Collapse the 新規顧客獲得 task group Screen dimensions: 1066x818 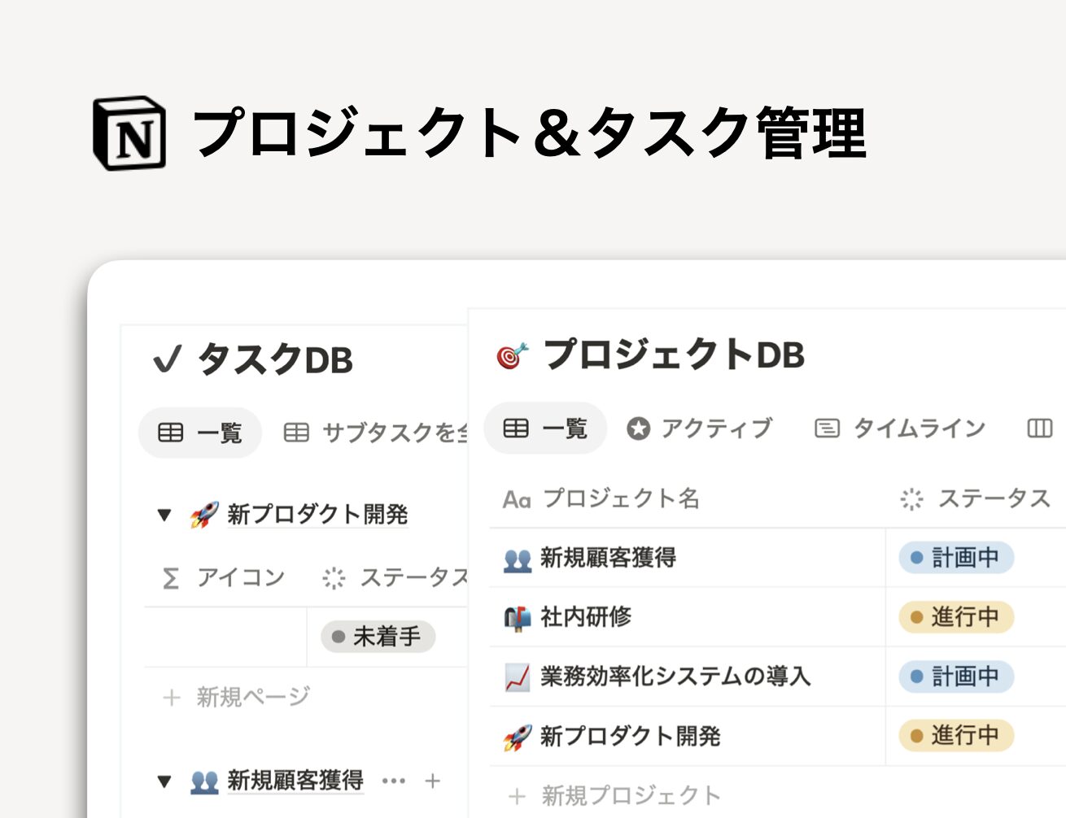(164, 781)
